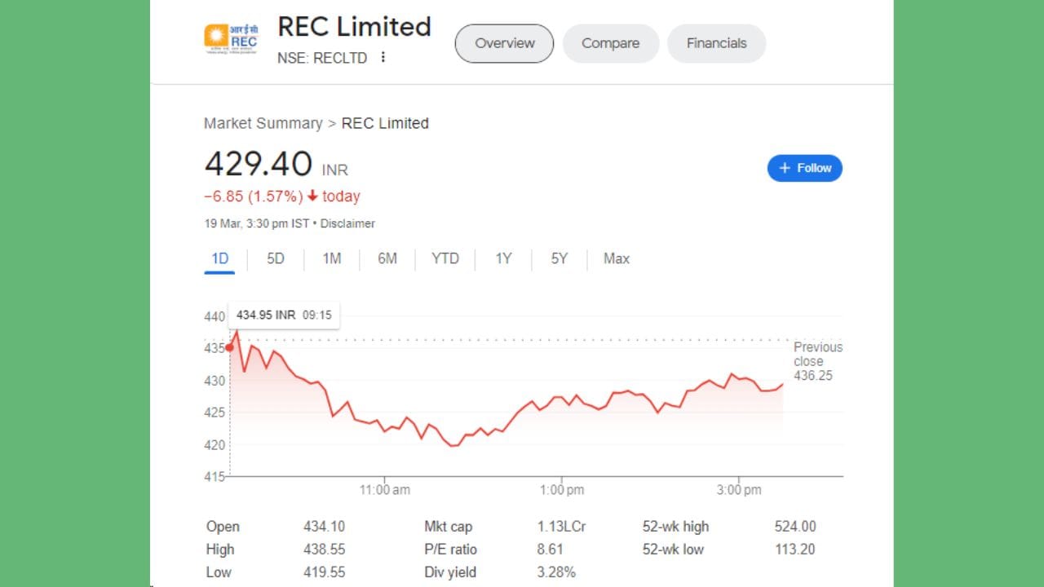
Task: Click the red data point marker on chart
Action: click(x=230, y=347)
